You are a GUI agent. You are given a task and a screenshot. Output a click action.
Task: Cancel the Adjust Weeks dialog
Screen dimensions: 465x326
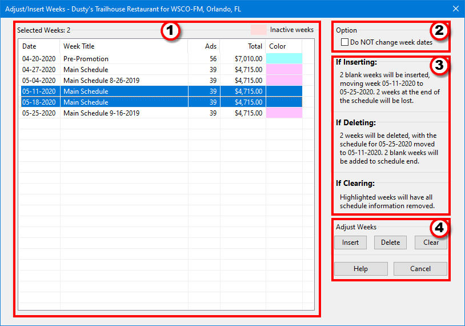point(420,269)
